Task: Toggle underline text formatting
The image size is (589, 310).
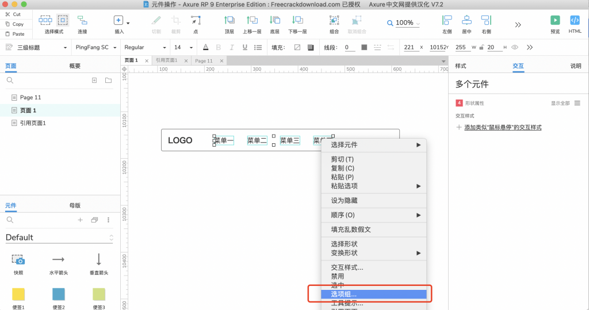Action: point(245,47)
